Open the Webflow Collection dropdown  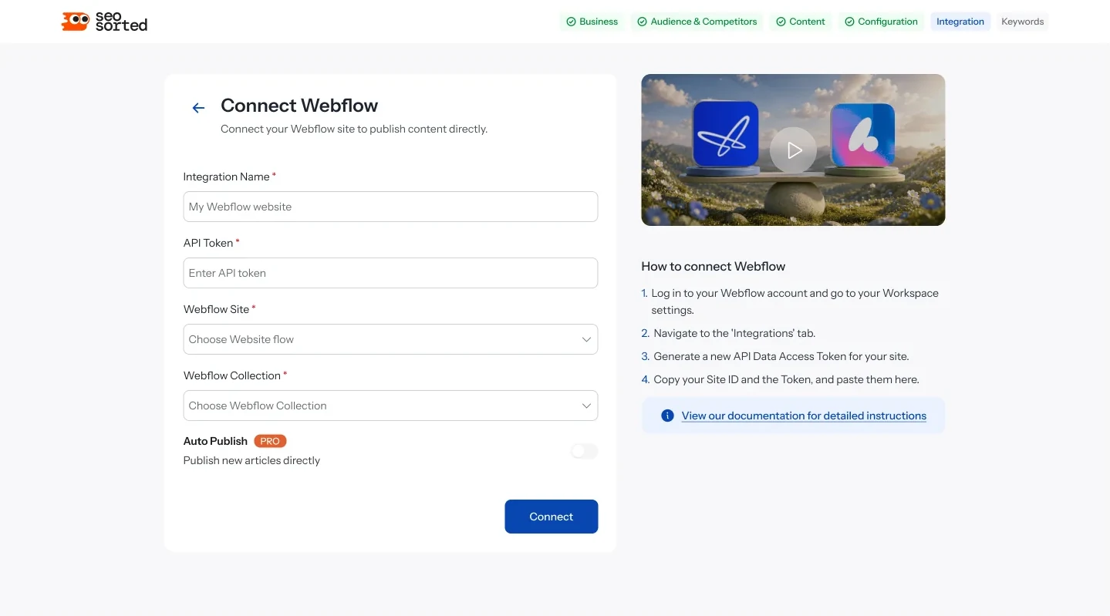pyautogui.click(x=390, y=406)
